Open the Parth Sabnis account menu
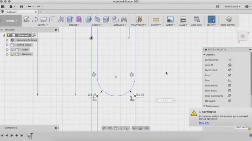The height and width of the screenshot is (141, 252). [x=233, y=7]
